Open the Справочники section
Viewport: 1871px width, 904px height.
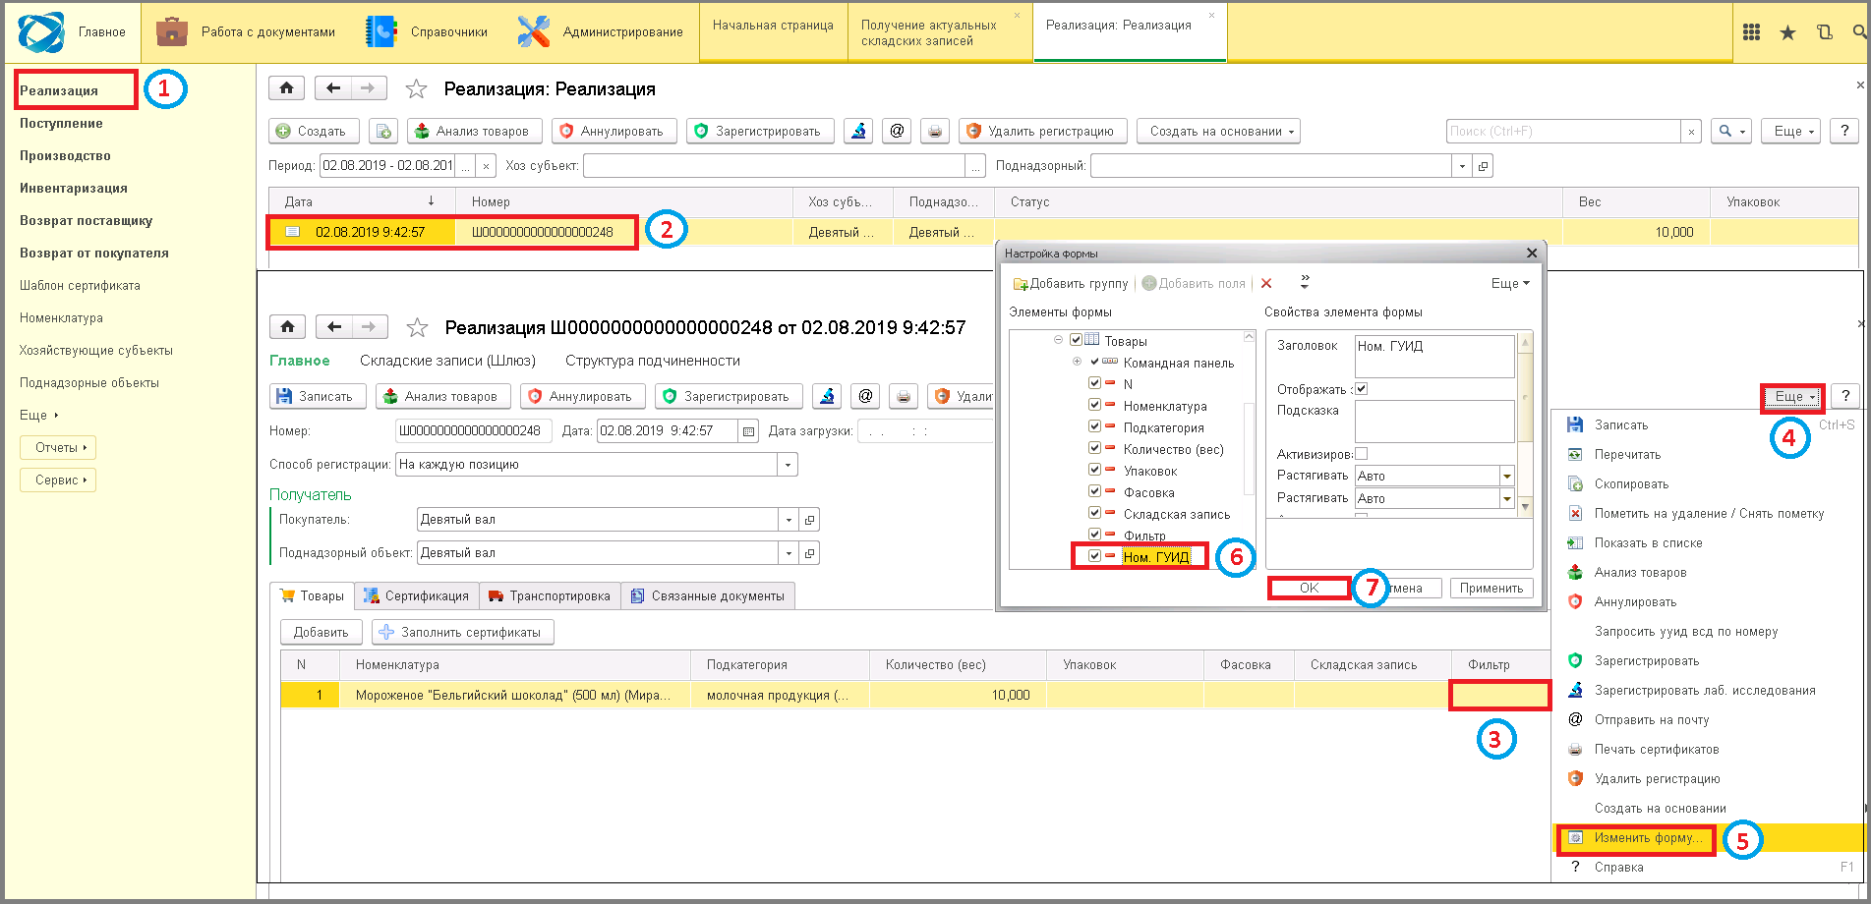[427, 32]
